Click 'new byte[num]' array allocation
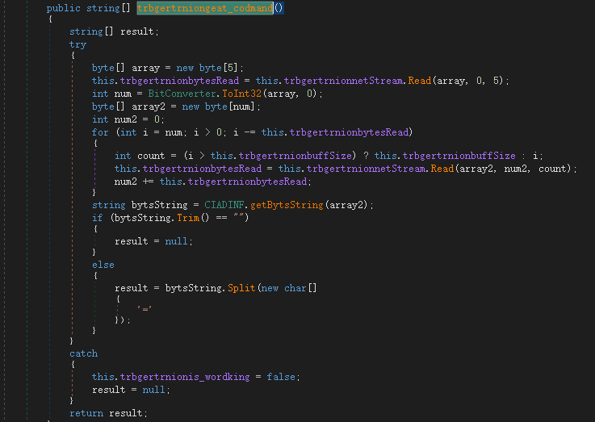Viewport: 595px width, 422px height. (219, 107)
